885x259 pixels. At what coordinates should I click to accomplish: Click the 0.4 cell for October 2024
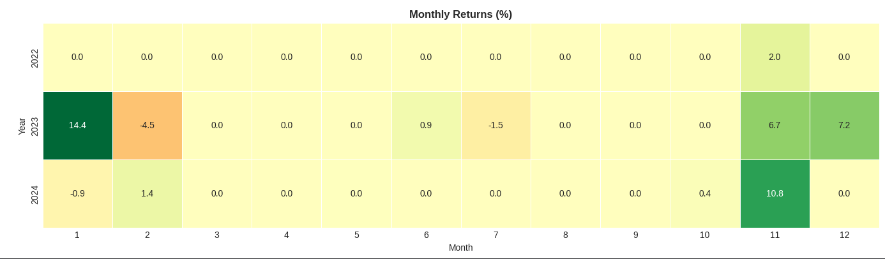[x=705, y=193]
